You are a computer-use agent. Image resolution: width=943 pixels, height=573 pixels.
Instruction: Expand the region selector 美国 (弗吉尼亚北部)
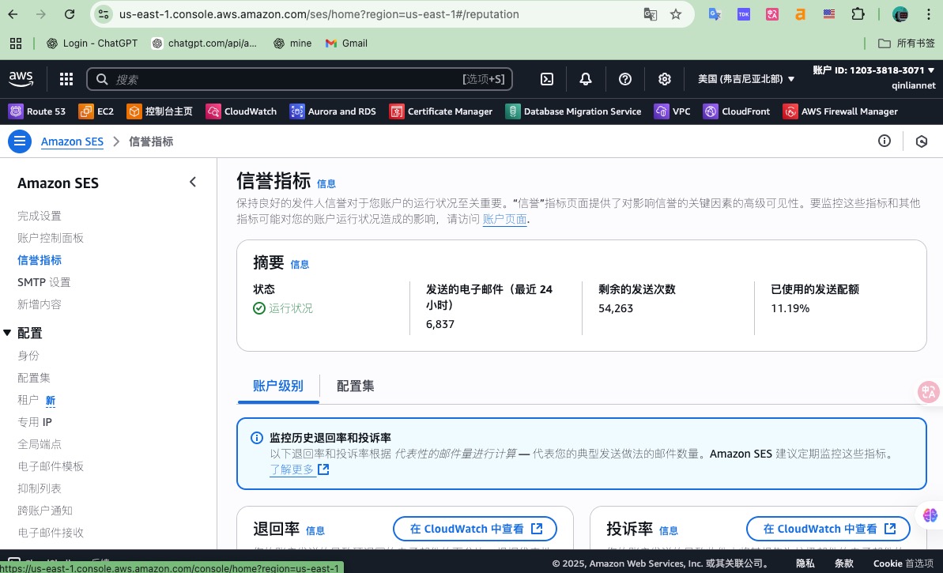point(745,79)
